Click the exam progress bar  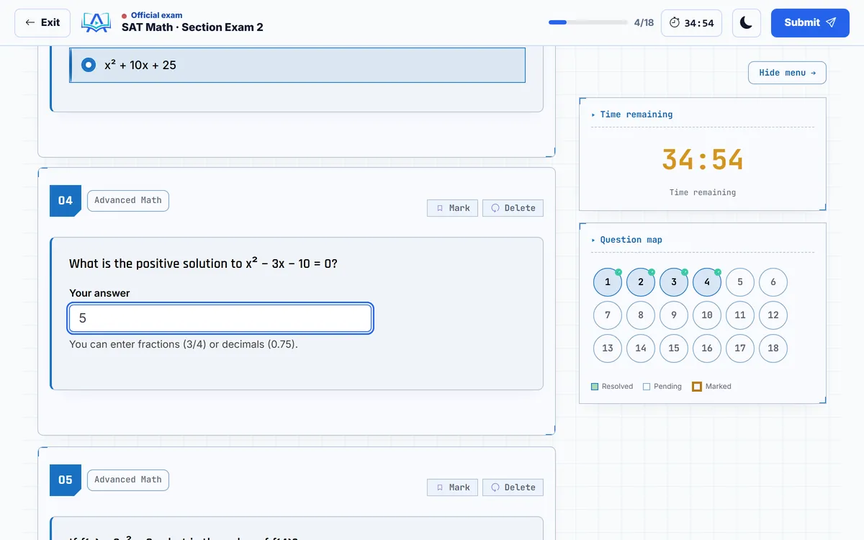pyautogui.click(x=588, y=22)
